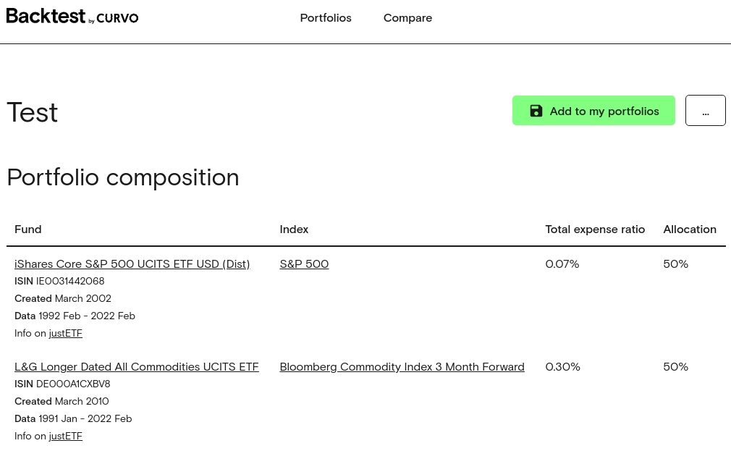Click the save icon in the green button
This screenshot has width=731, height=451.
click(536, 111)
